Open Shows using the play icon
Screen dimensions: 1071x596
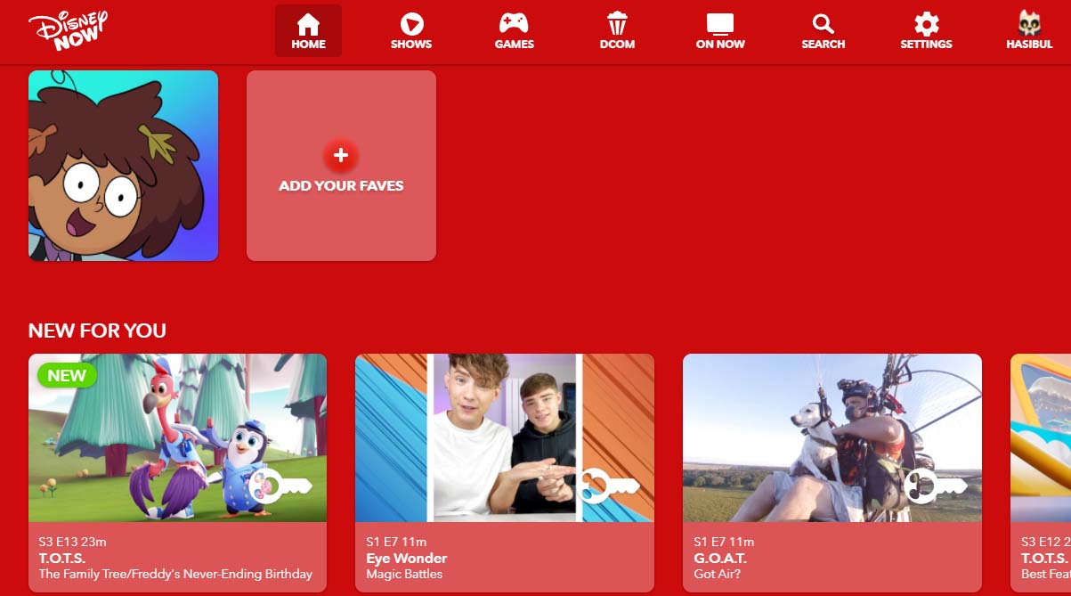[410, 24]
